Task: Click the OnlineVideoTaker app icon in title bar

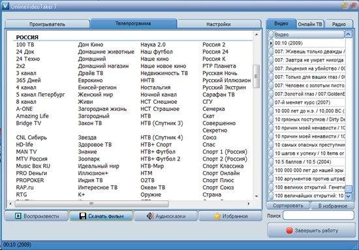Action: tap(5, 6)
